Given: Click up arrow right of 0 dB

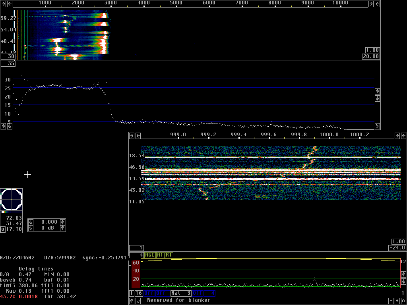Looking at the screenshot, I should pyautogui.click(x=62, y=228).
